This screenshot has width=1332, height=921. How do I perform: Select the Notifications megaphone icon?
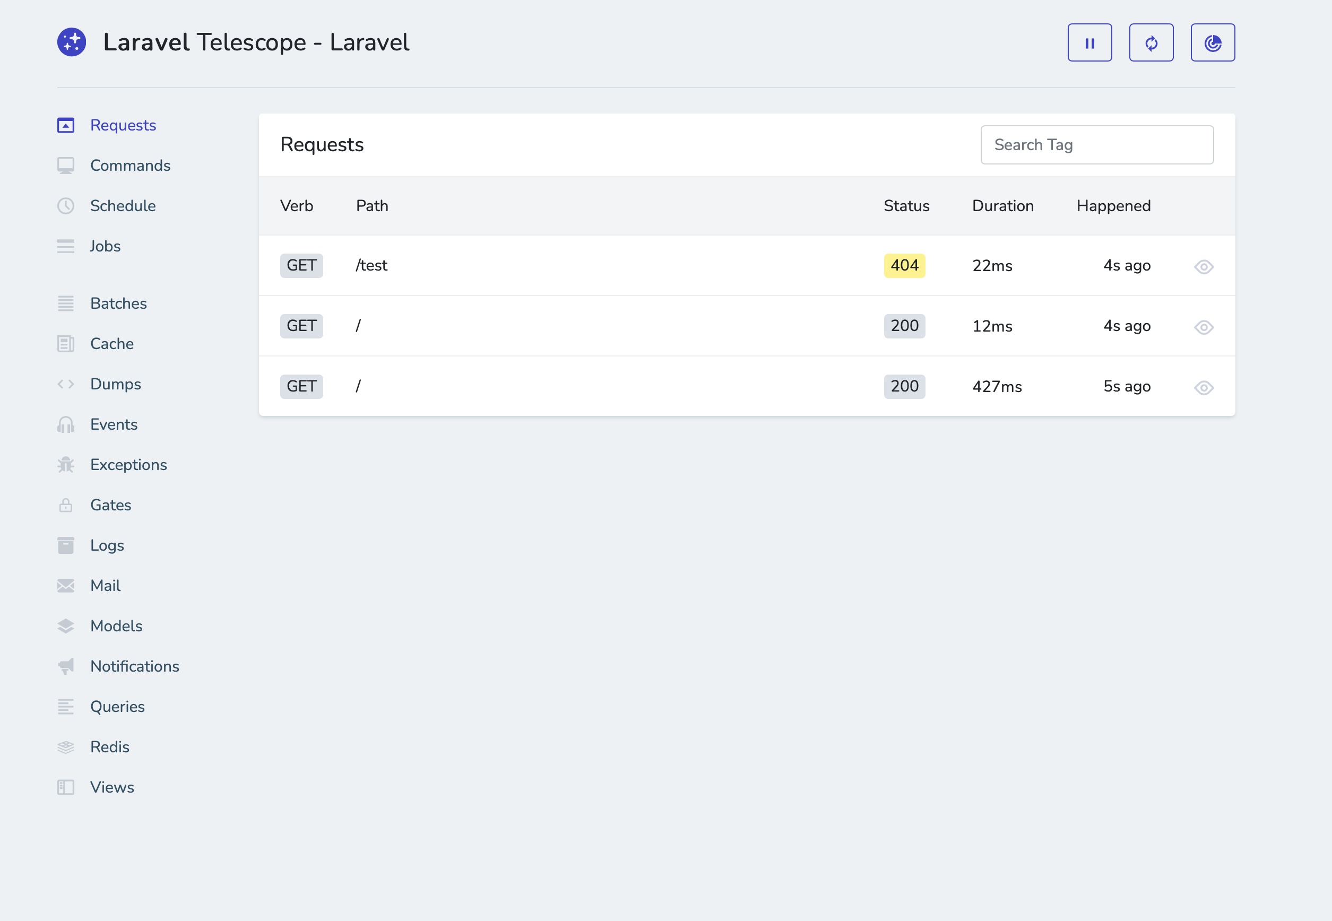click(x=65, y=666)
